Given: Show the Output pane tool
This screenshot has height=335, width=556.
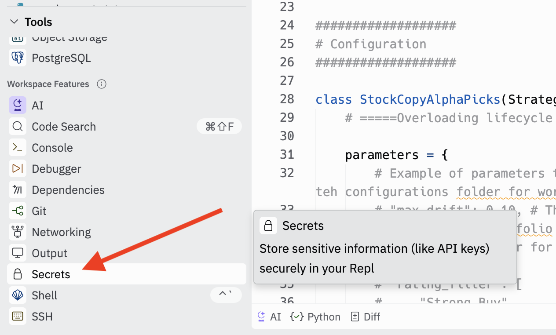Looking at the screenshot, I should click(49, 253).
